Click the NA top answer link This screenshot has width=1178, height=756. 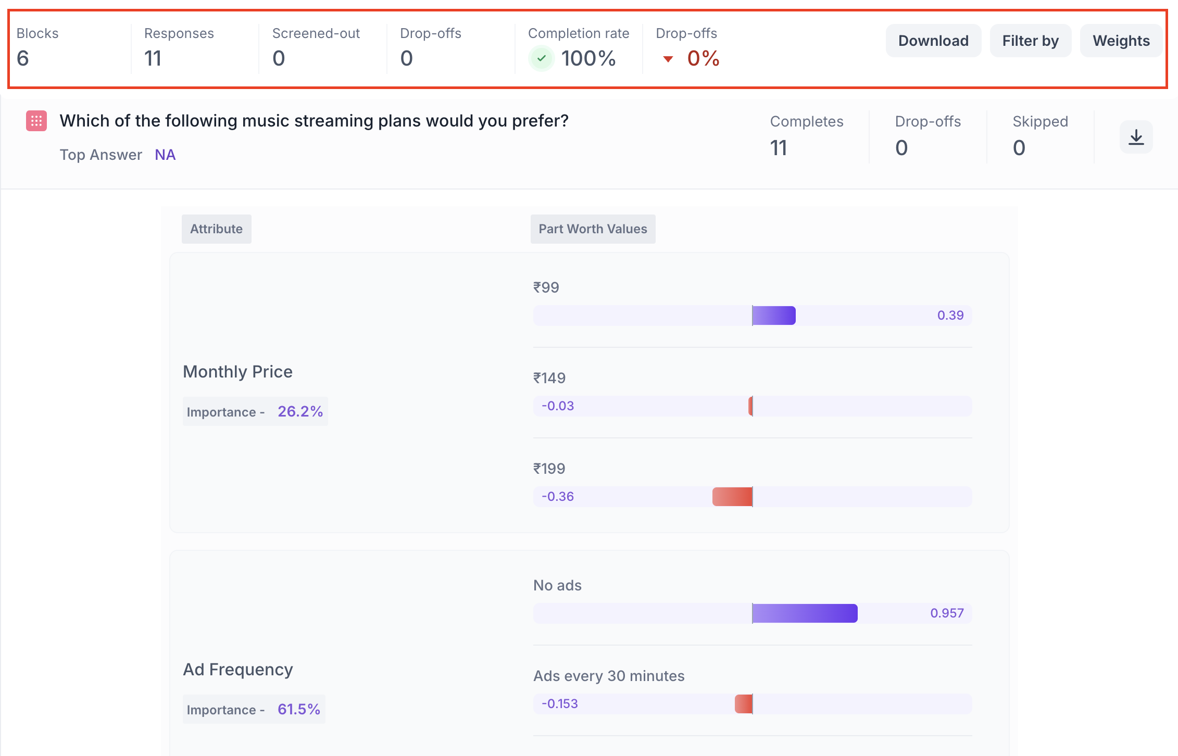[x=165, y=155]
